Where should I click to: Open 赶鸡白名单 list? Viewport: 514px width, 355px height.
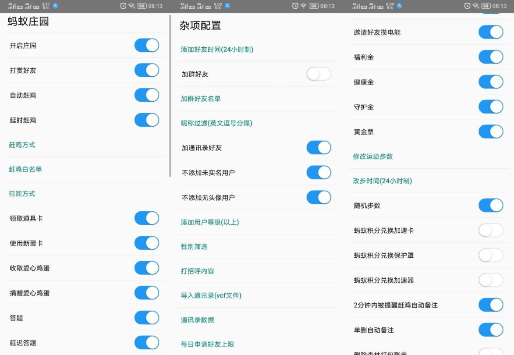(85, 169)
